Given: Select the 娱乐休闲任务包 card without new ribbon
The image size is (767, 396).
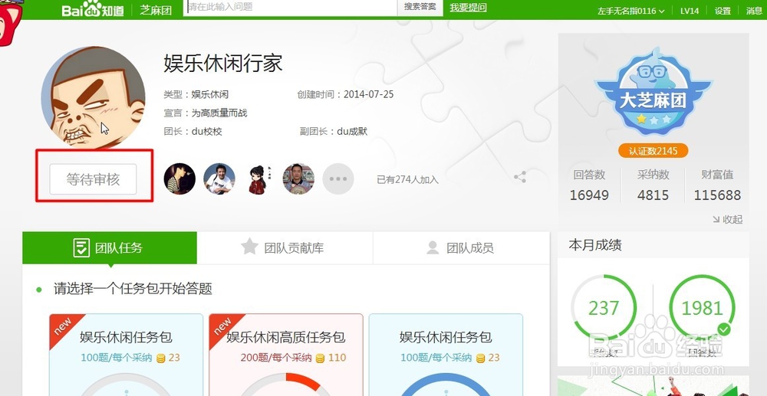Looking at the screenshot, I should coord(446,355).
